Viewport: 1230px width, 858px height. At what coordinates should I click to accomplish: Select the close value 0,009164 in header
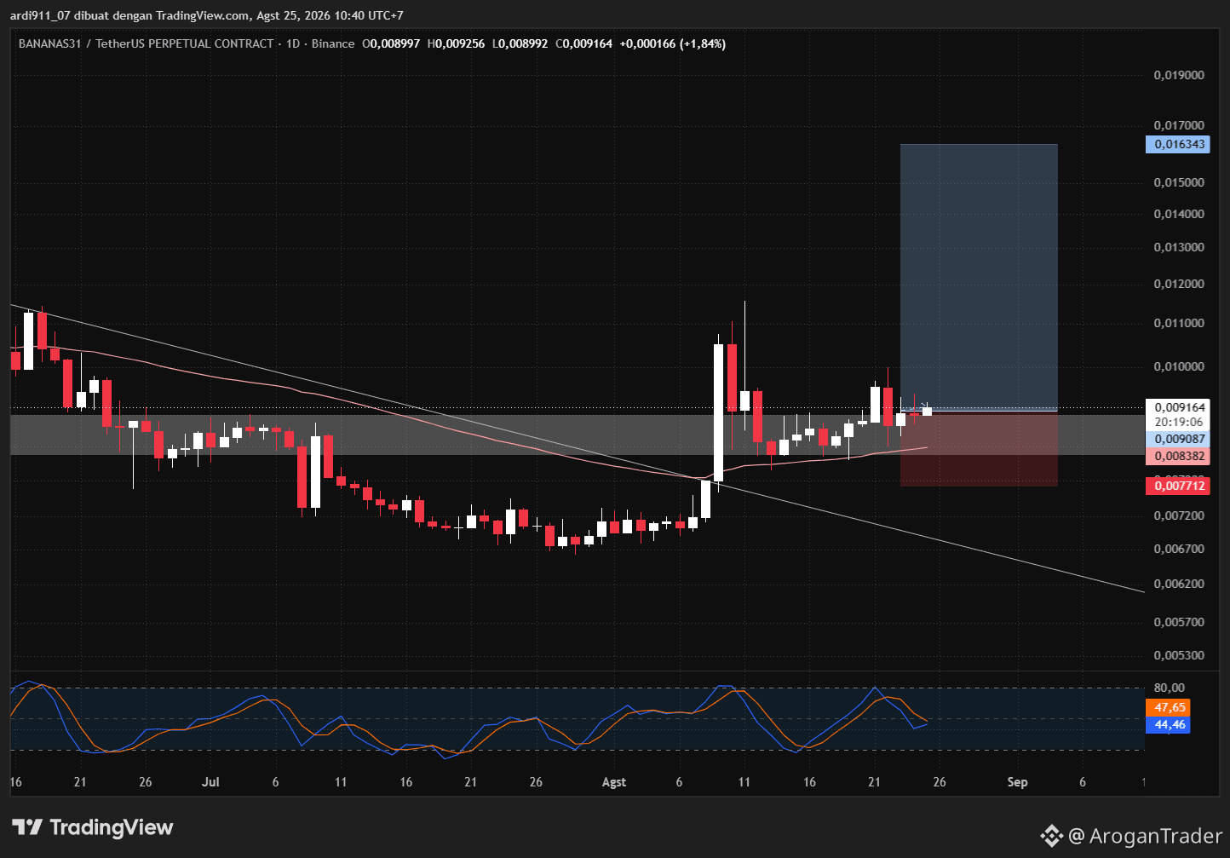coord(583,43)
